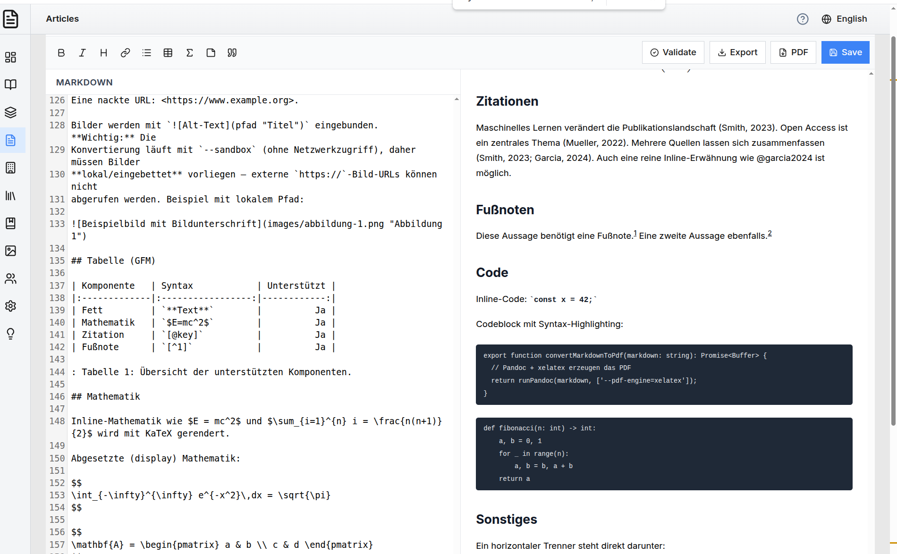Open the stacked layers icon in sidebar
The image size is (897, 554).
tap(10, 112)
